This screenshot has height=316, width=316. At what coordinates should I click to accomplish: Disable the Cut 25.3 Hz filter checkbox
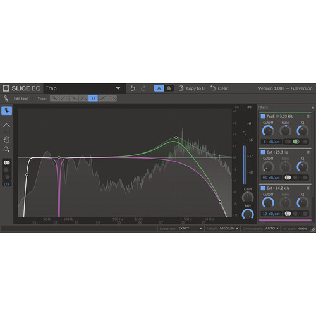(263, 152)
